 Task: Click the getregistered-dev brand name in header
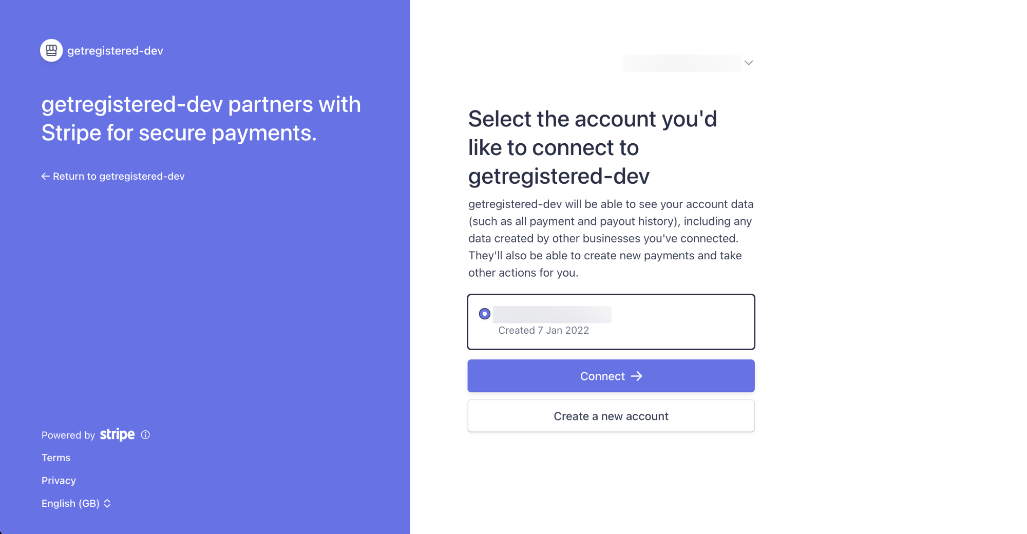[x=115, y=51]
